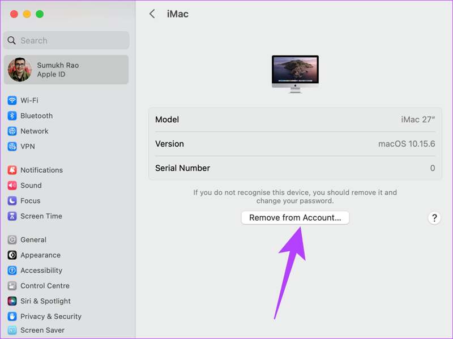Select Screen Saver label

click(42, 330)
